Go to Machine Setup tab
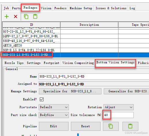149x136 pixels. (81, 8)
